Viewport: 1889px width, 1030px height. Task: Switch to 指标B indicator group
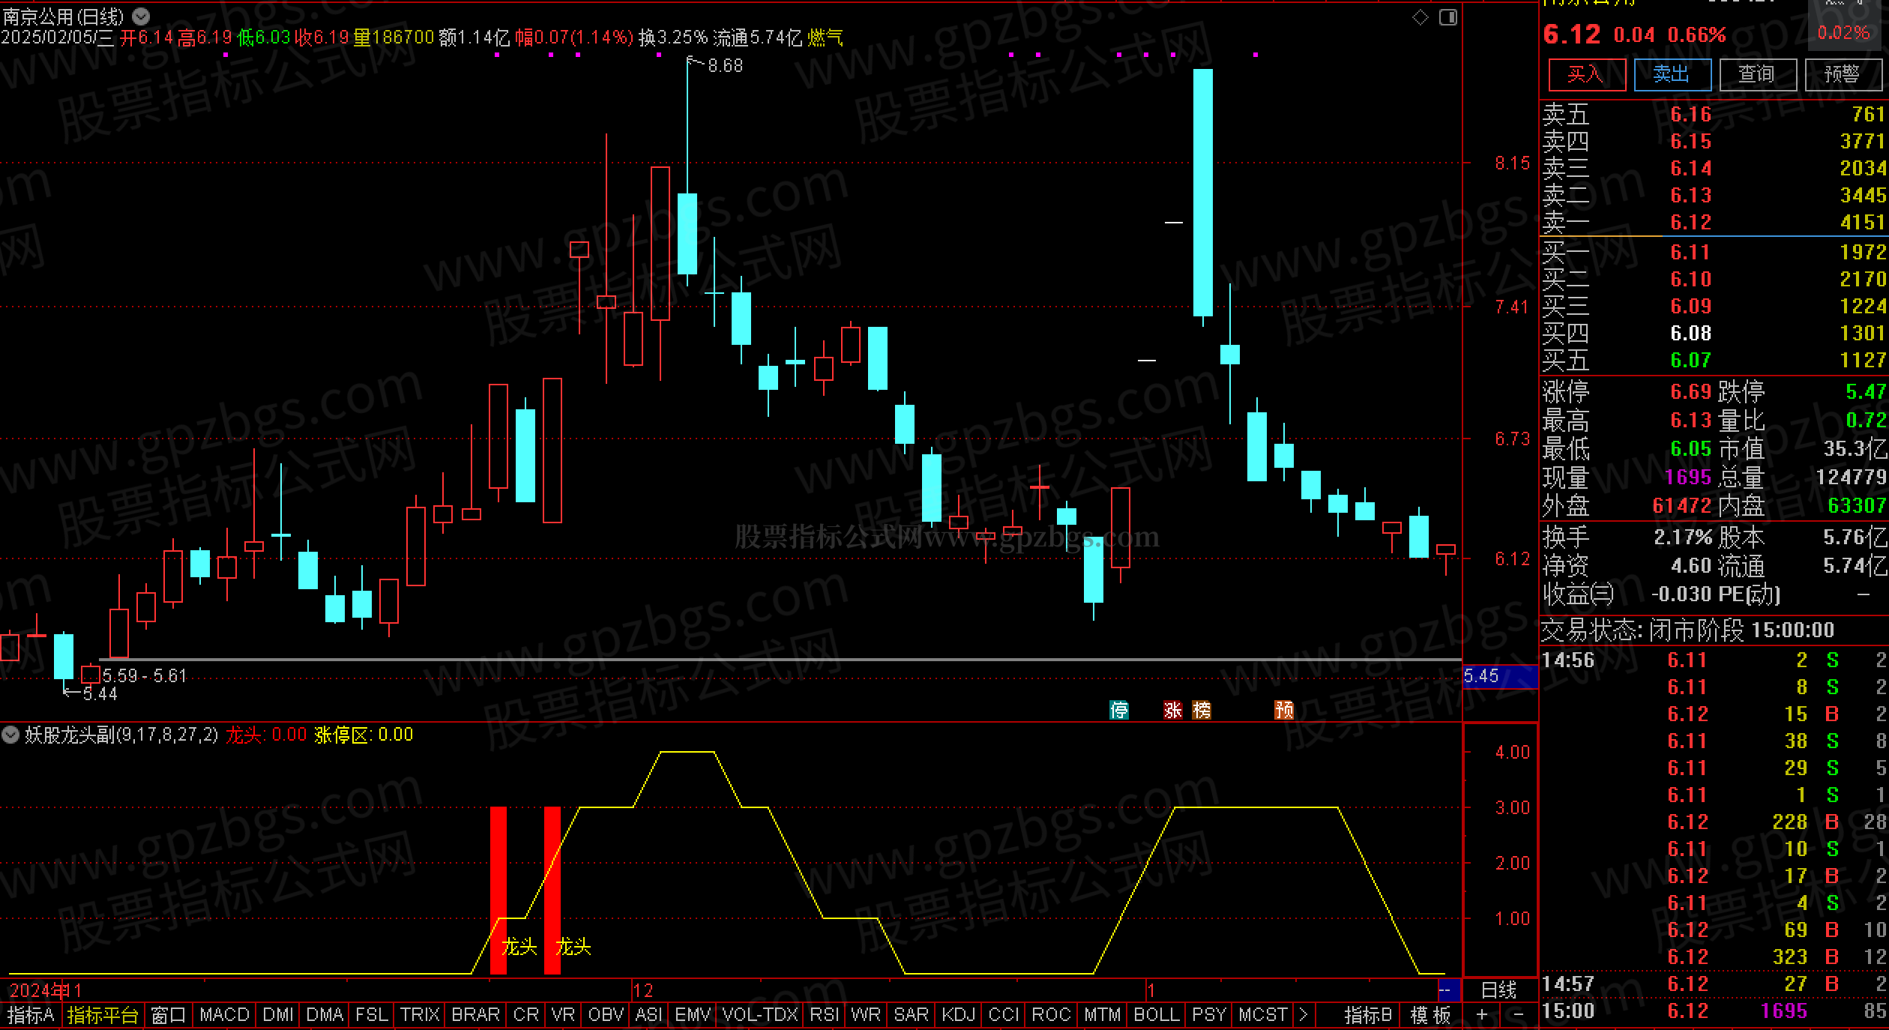tap(1367, 1015)
